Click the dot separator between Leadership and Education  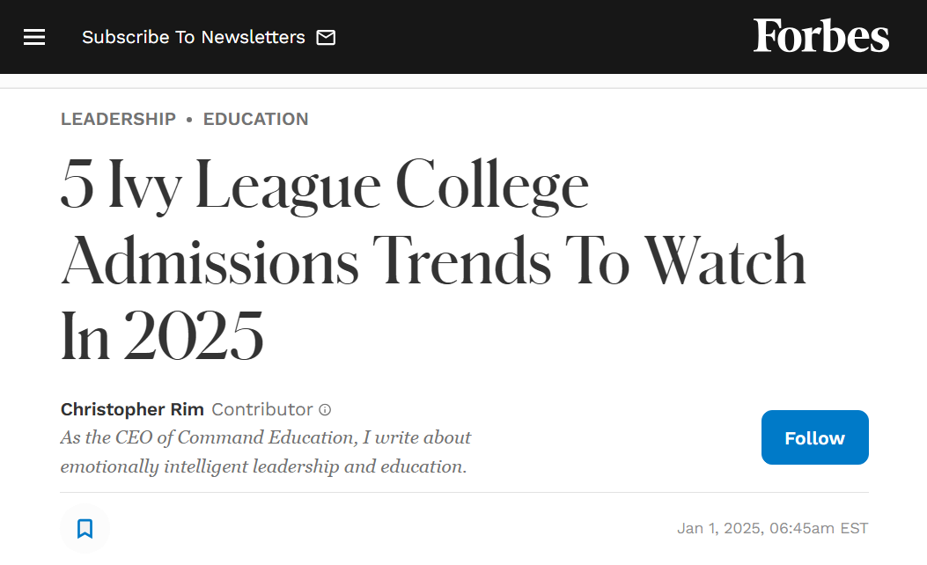click(x=189, y=120)
